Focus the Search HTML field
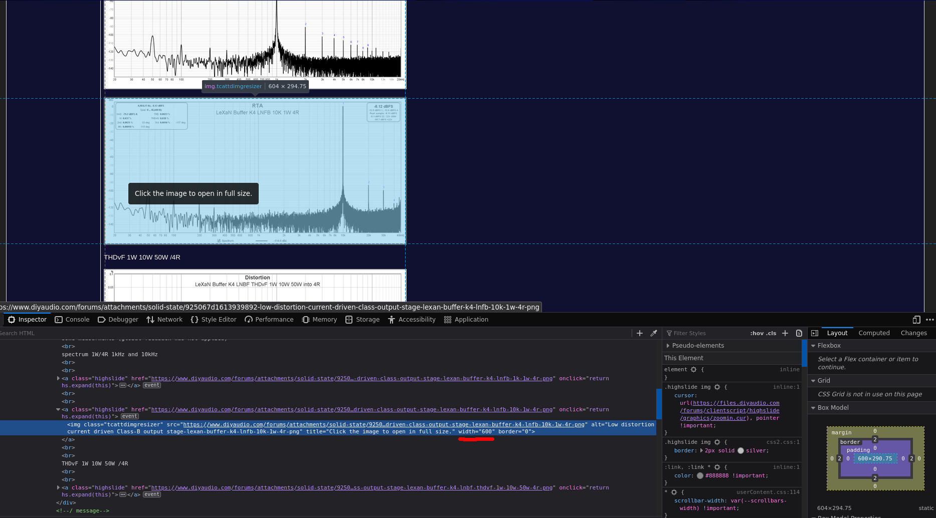 click(x=315, y=333)
